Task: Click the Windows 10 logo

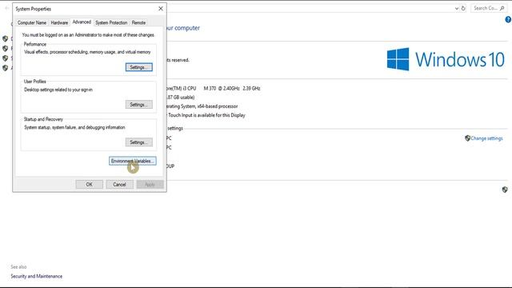Action: [446, 59]
